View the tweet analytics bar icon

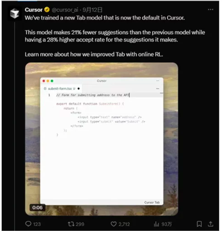[156, 224]
